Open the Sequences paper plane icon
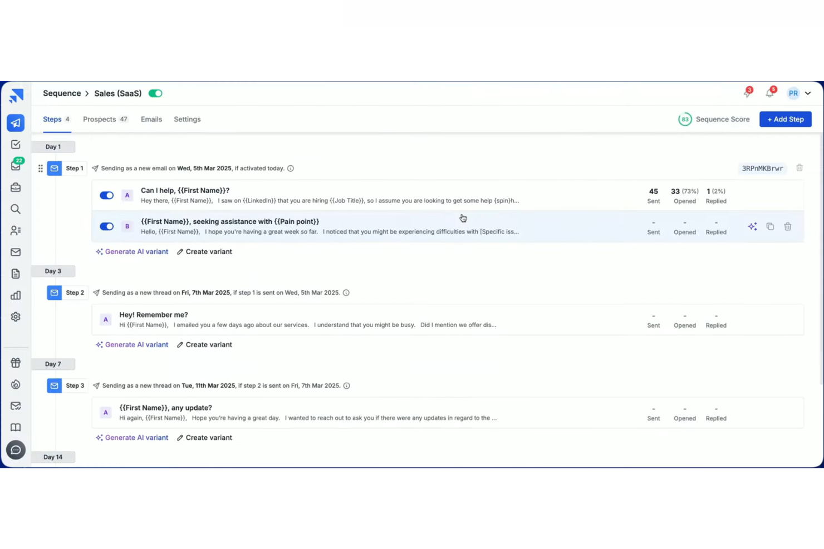This screenshot has height=549, width=824. click(x=16, y=123)
